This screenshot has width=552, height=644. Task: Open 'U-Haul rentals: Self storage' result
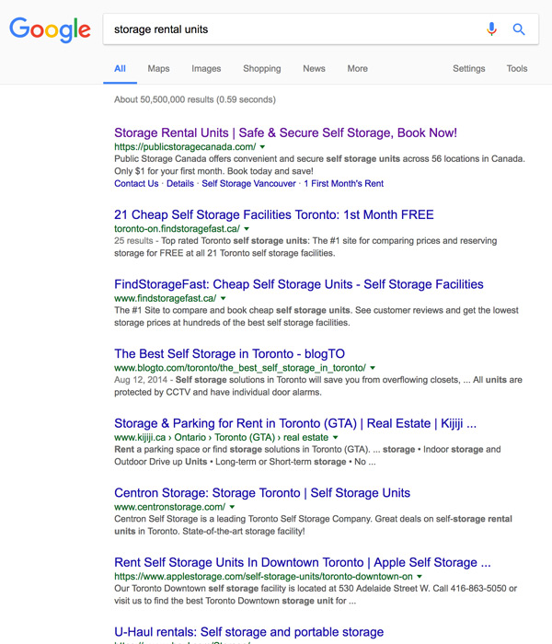coord(249,632)
